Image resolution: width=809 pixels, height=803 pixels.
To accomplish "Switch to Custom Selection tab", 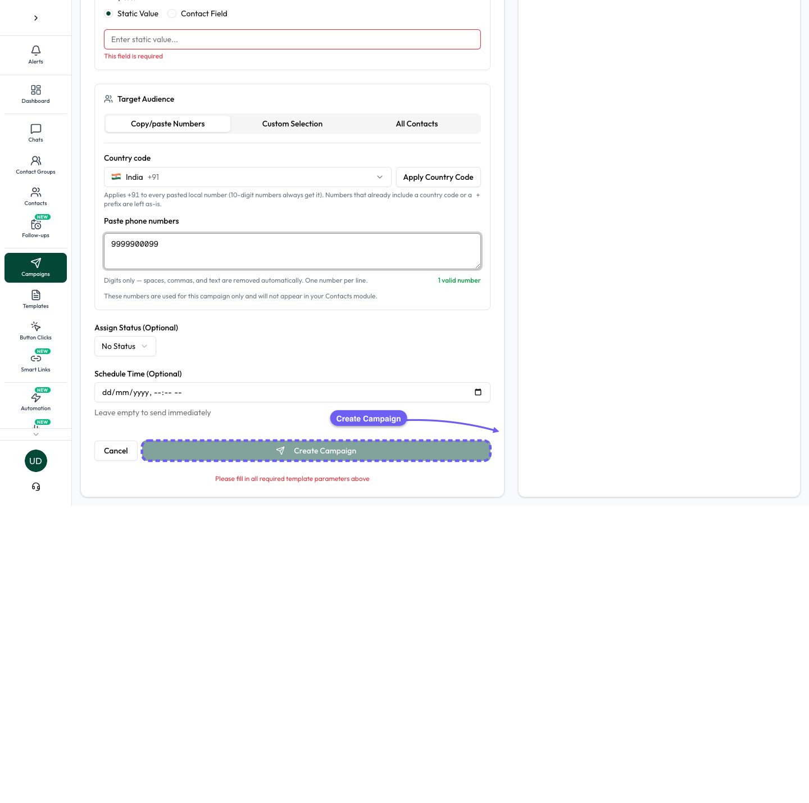I will [292, 124].
